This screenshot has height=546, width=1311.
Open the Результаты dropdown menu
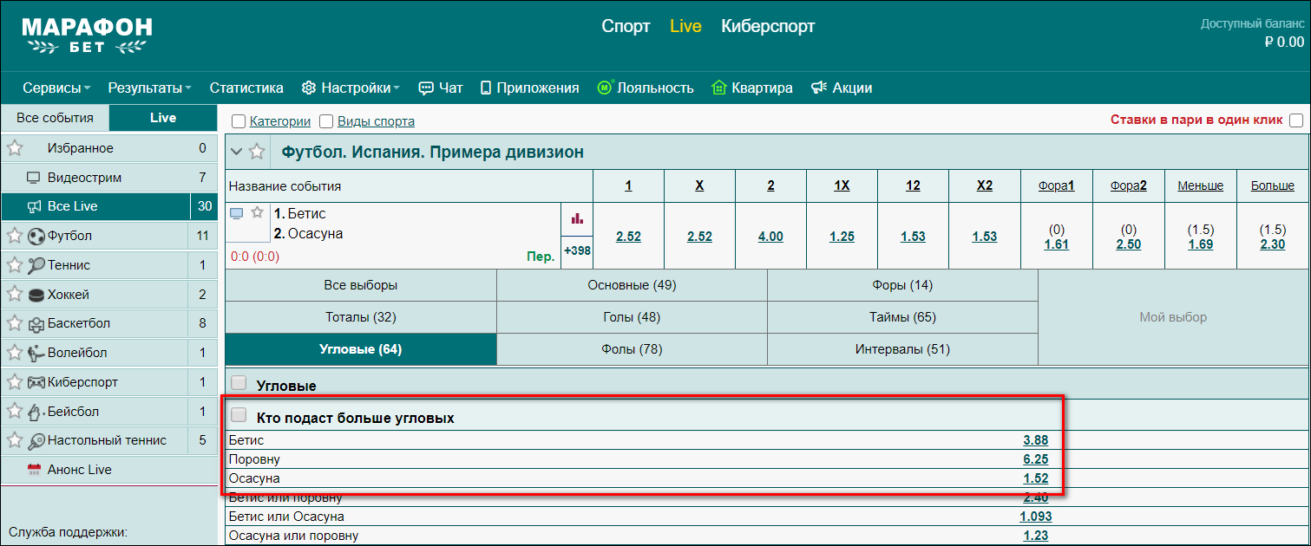(150, 88)
